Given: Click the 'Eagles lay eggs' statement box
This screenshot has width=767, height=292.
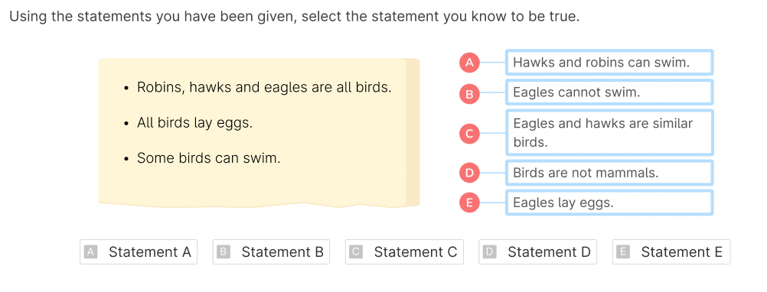Looking at the screenshot, I should (609, 203).
